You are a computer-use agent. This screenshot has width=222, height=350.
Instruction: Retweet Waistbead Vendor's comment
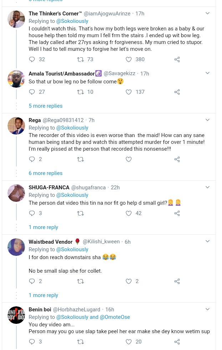80,281
